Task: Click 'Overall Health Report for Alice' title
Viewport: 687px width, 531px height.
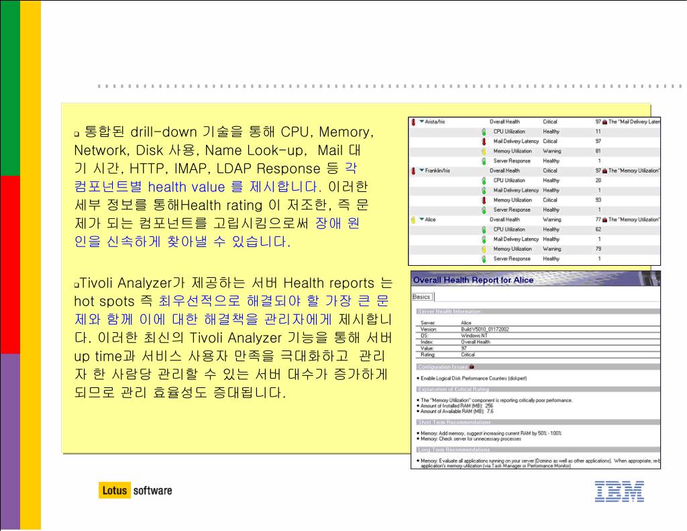Action: tap(473, 280)
